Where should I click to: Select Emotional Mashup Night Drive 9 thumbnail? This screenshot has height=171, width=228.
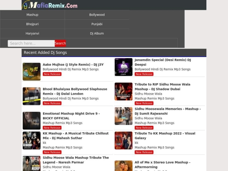(x=32, y=120)
